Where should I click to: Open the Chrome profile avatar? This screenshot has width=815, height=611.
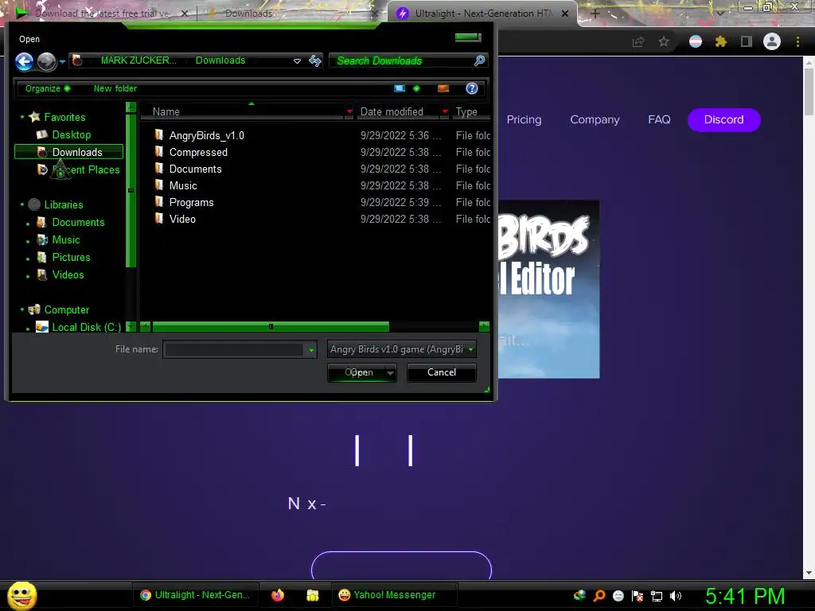coord(772,41)
